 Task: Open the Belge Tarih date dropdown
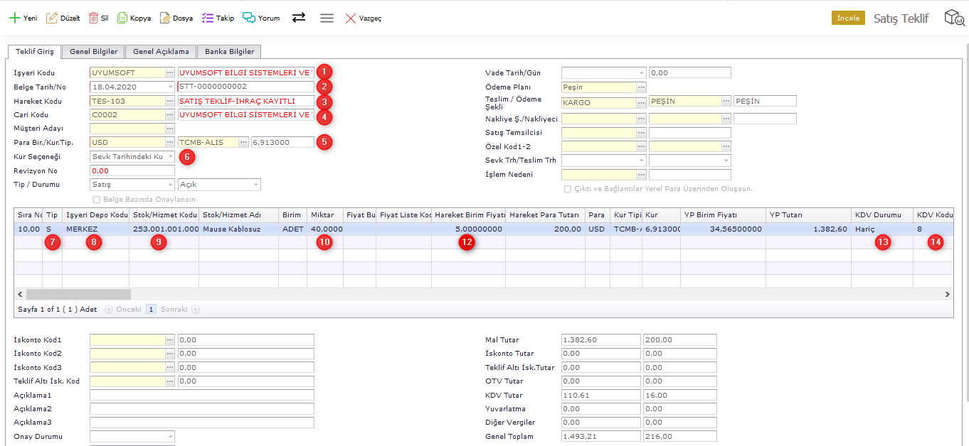click(170, 87)
